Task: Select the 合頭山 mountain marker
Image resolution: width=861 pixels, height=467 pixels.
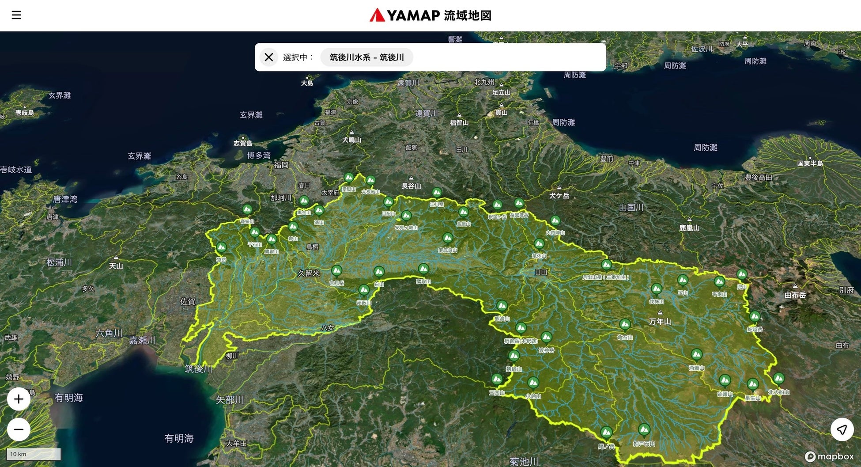Action: [x=725, y=381]
